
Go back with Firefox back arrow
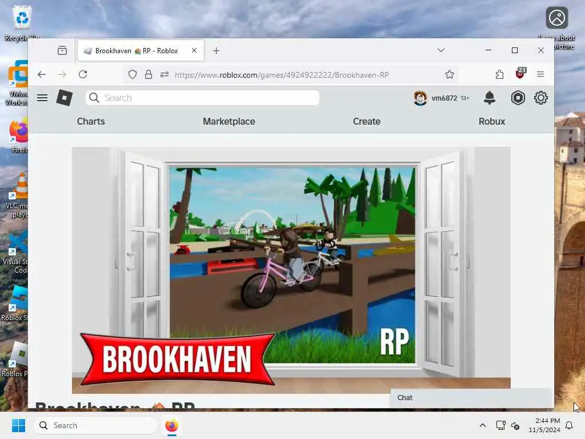(x=42, y=74)
